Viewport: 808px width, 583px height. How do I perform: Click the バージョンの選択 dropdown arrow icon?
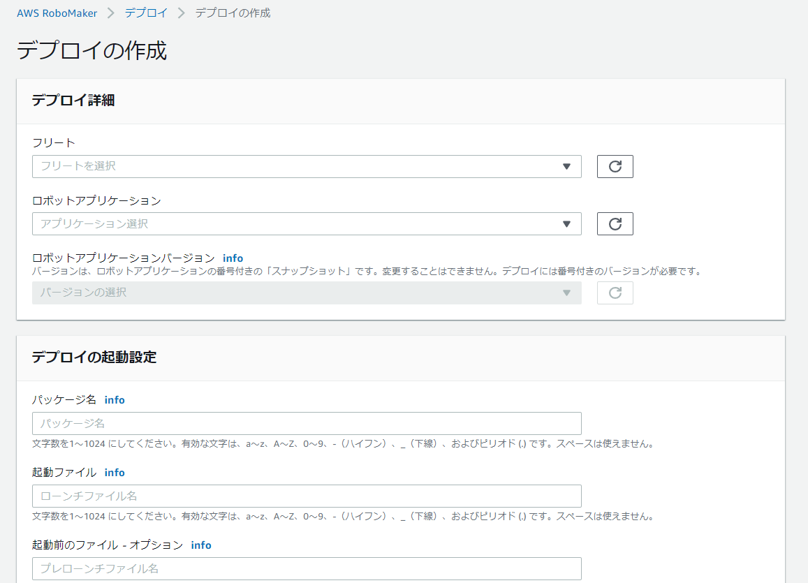click(567, 293)
